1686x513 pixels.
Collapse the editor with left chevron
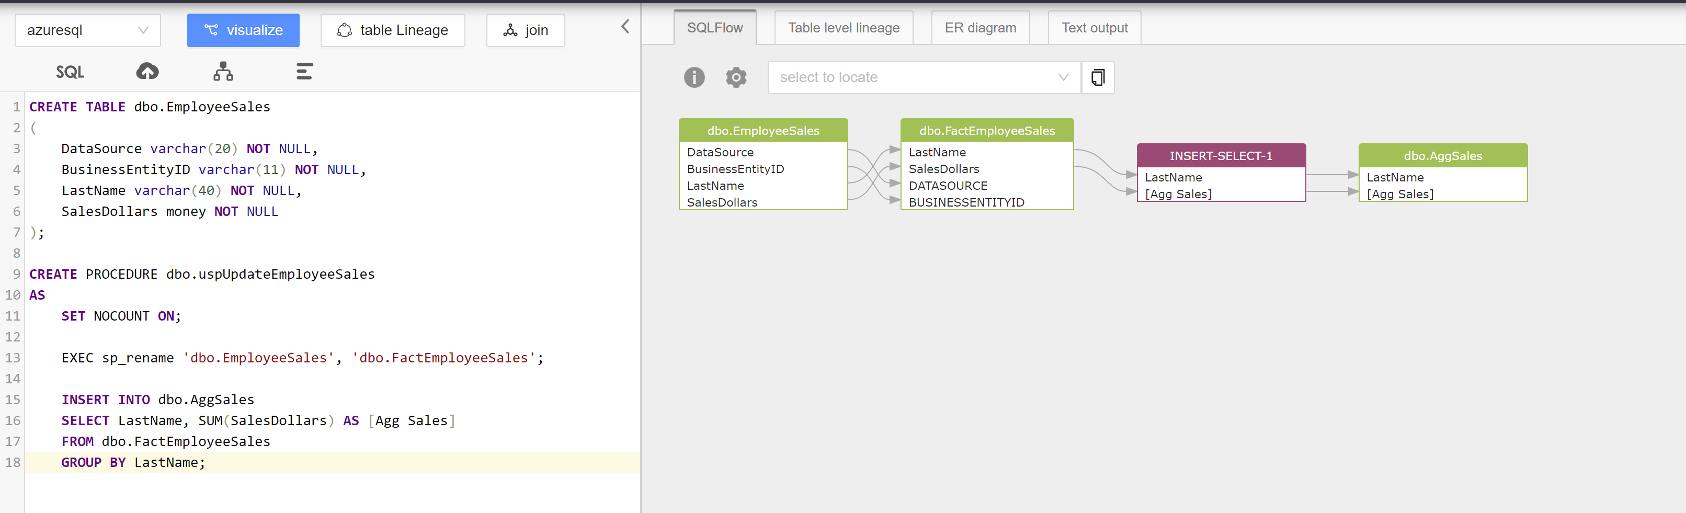(625, 26)
